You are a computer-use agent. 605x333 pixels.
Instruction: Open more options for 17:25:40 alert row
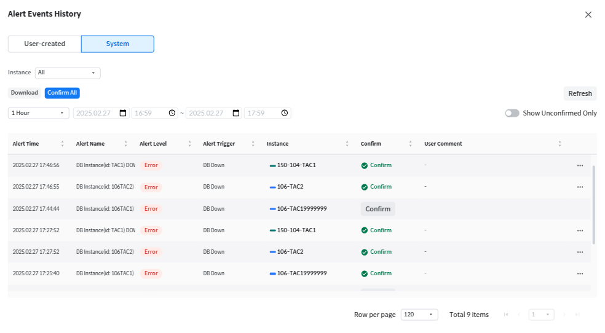[580, 273]
